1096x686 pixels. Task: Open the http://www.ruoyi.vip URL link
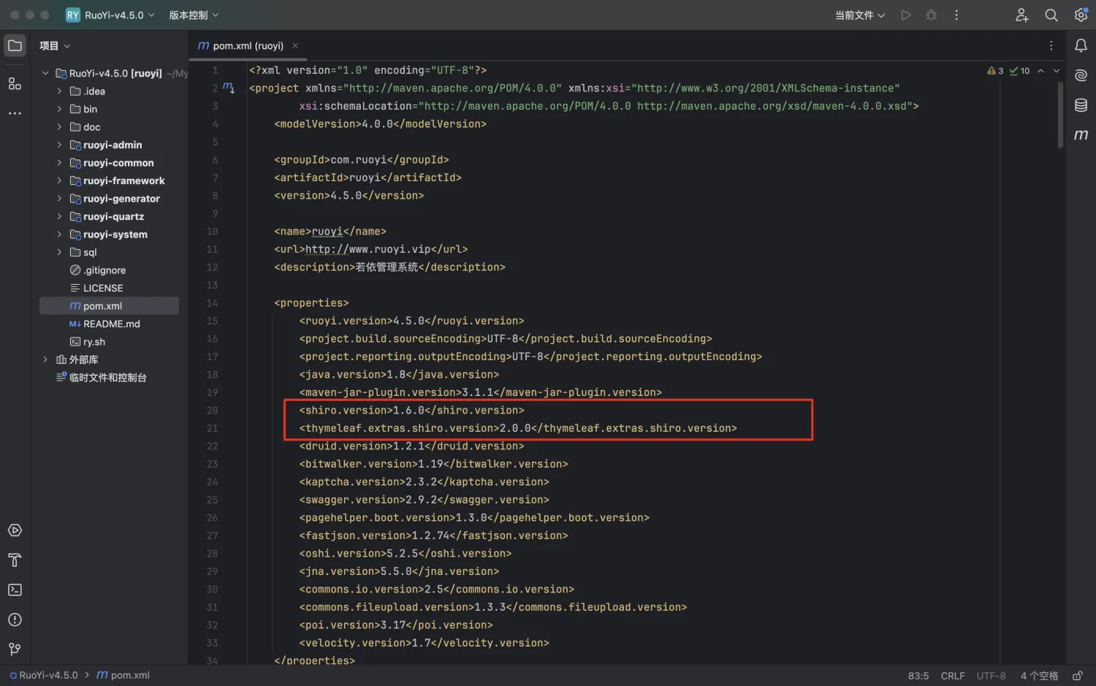368,249
